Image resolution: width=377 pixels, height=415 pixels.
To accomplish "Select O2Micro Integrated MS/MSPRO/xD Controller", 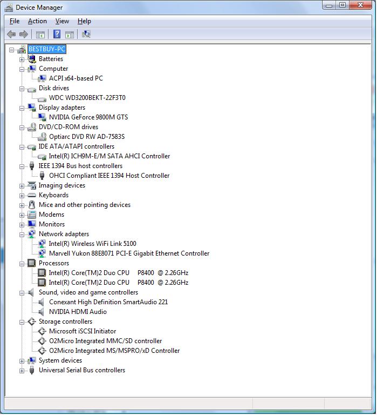I will (114, 351).
